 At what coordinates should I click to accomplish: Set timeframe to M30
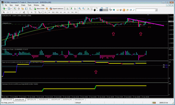tap(57, 12)
